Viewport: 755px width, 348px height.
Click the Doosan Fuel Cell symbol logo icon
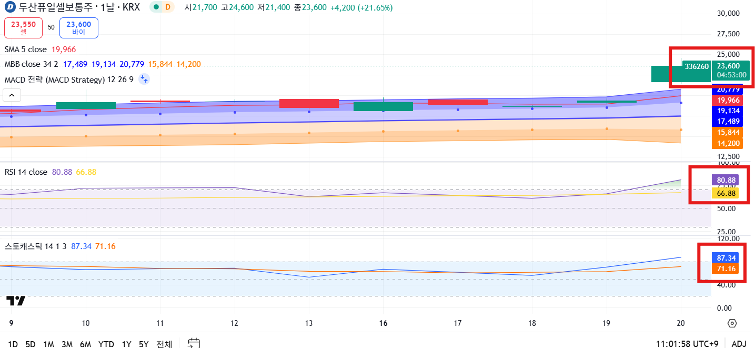[x=9, y=7]
